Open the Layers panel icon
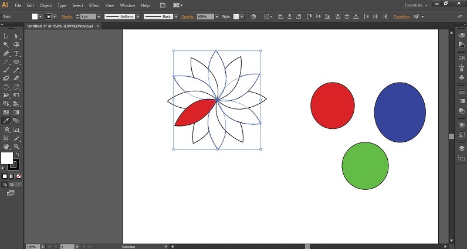 (x=462, y=148)
